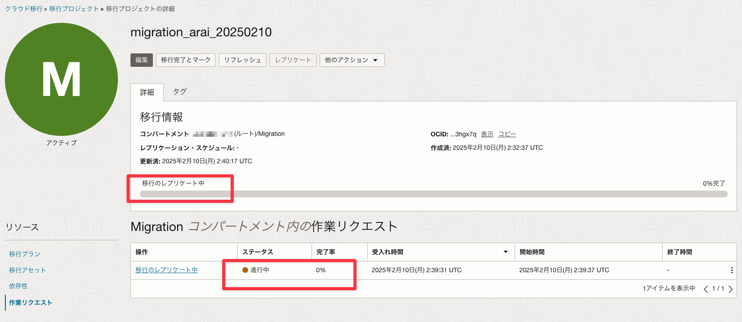Click the 2:39:37 UTC start time cell
742x322 pixels.
click(x=564, y=270)
